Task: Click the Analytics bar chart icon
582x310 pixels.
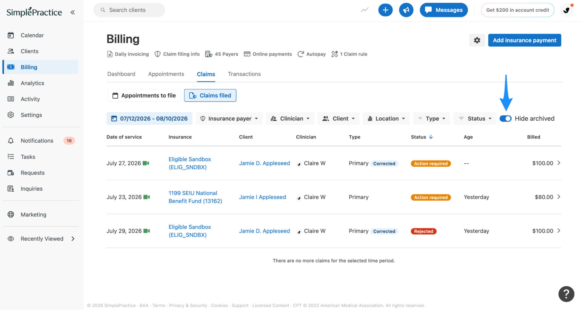Action: (11, 83)
